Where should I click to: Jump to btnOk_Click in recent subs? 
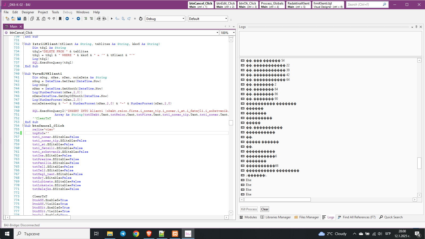248,5
